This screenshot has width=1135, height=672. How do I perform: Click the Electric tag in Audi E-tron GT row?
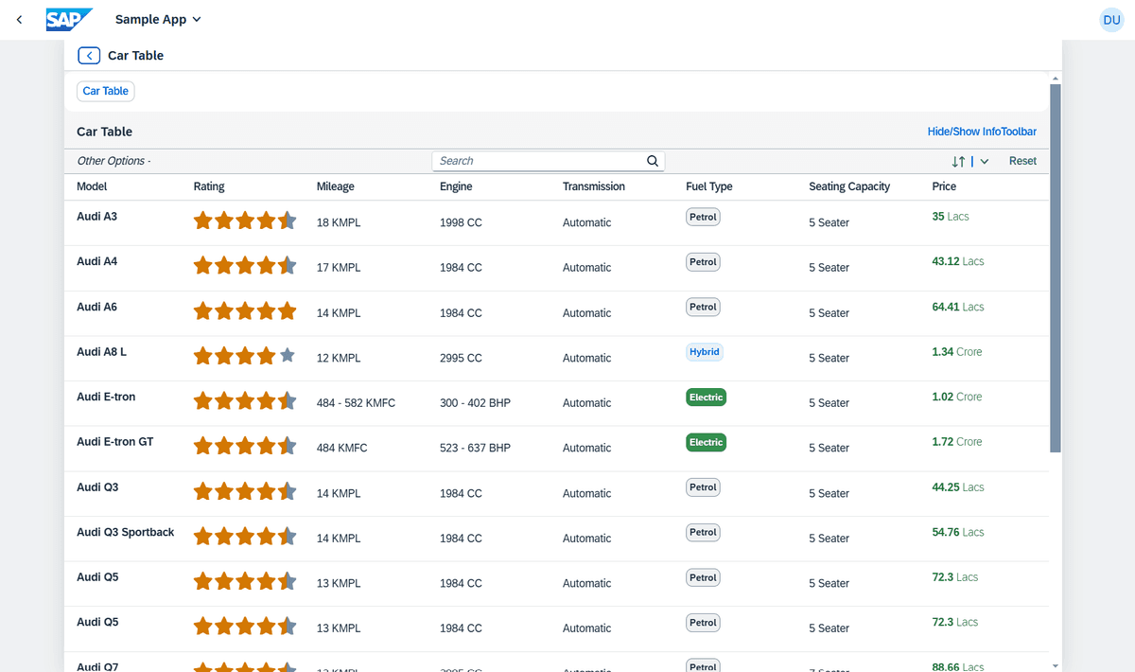tap(706, 442)
